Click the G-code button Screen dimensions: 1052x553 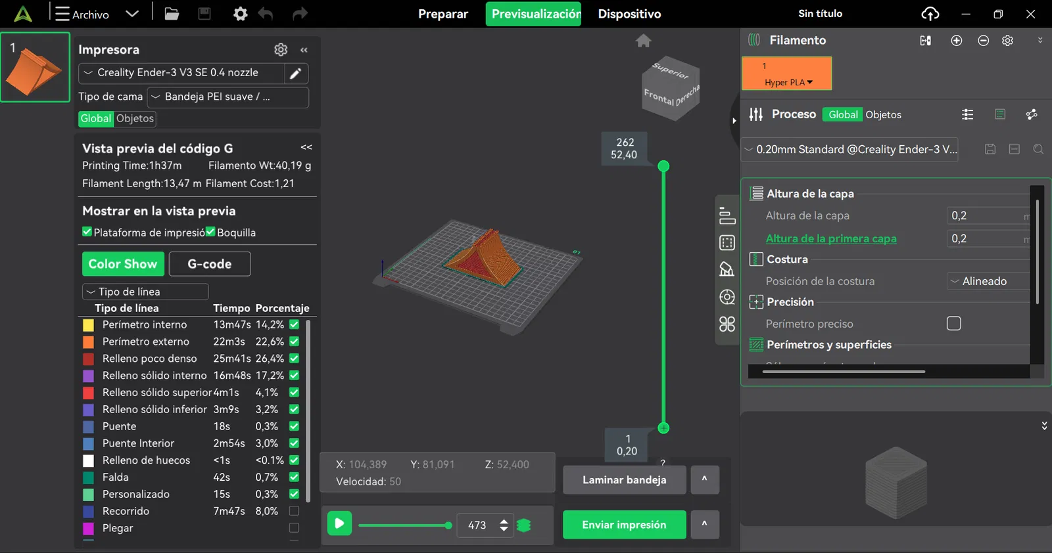tap(210, 264)
